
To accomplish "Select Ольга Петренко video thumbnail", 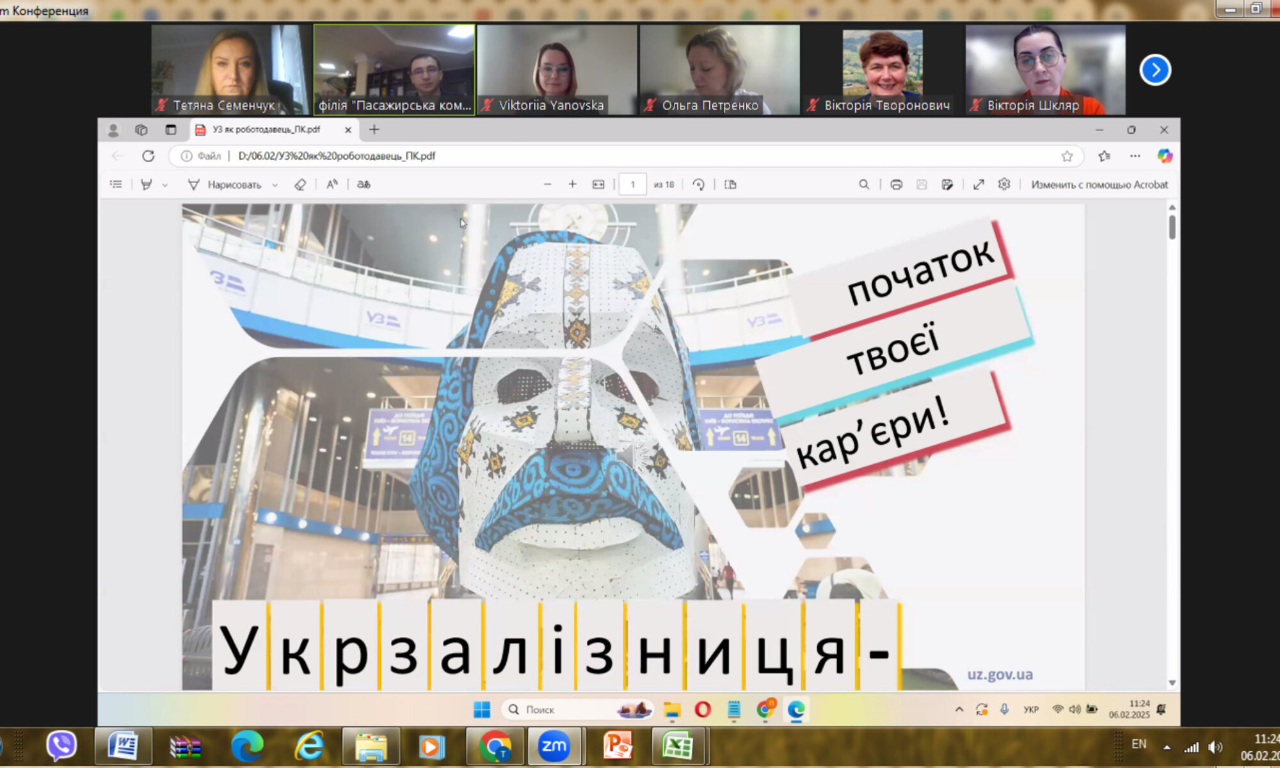I will pyautogui.click(x=720, y=70).
